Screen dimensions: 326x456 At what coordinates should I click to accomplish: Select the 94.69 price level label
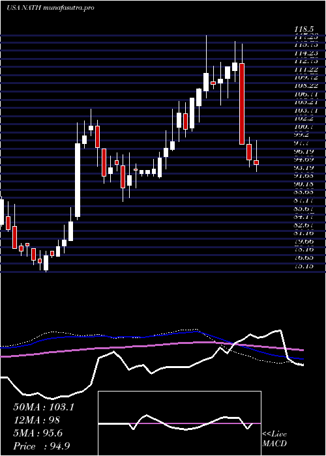coord(304,160)
